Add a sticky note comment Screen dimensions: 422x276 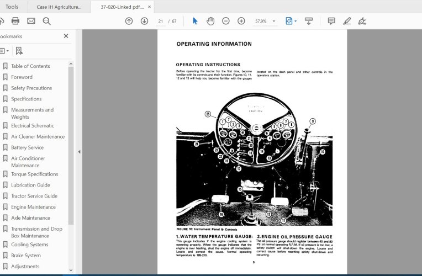pos(331,21)
